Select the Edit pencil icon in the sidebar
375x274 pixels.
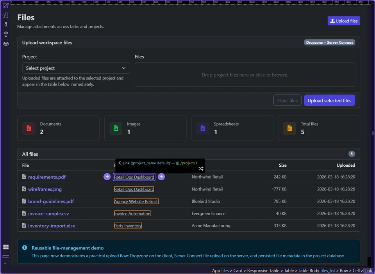(x=5, y=6)
